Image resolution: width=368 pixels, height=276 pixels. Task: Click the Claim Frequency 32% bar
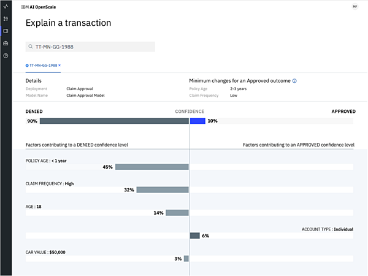click(162, 190)
